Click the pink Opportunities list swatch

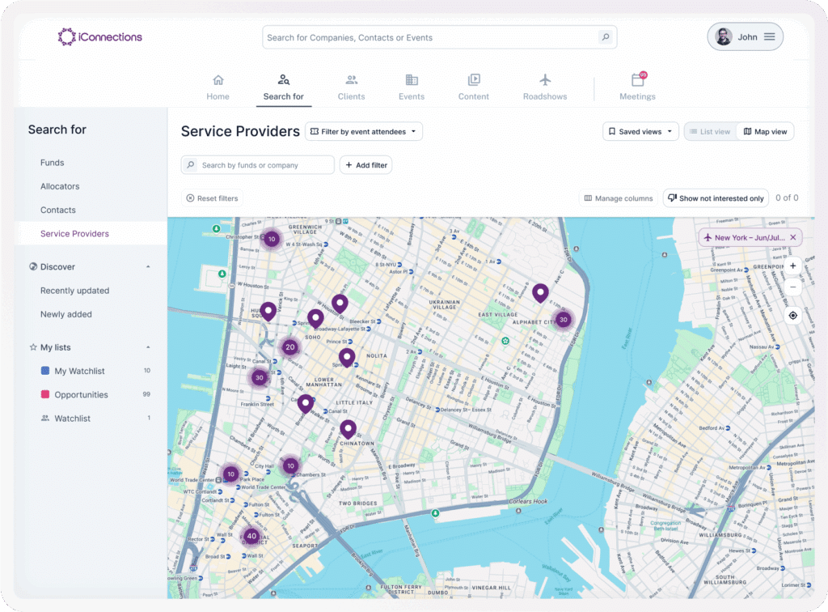[x=45, y=395]
